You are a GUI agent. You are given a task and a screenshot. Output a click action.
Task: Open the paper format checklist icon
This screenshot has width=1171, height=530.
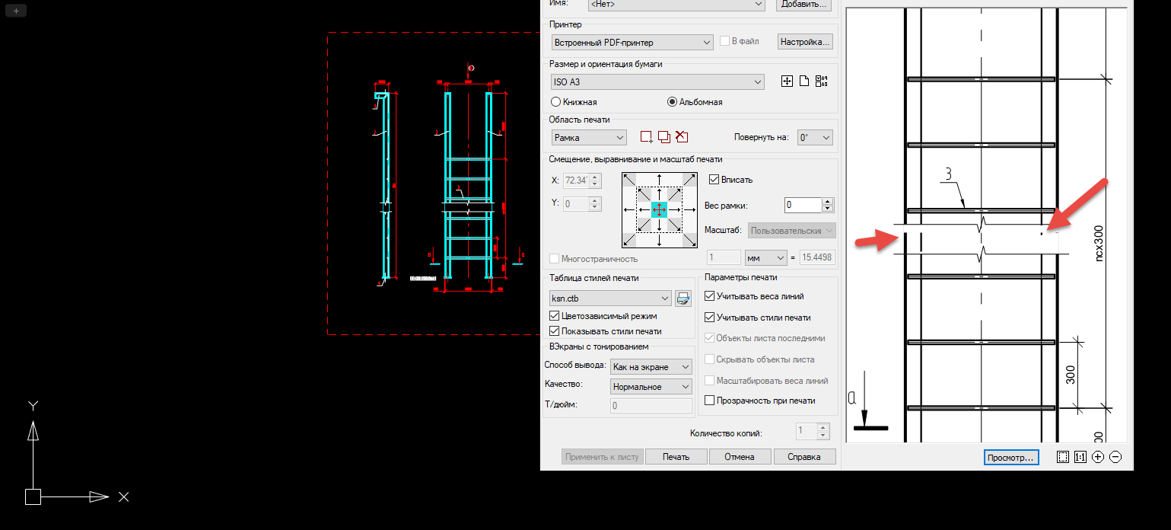tap(820, 81)
